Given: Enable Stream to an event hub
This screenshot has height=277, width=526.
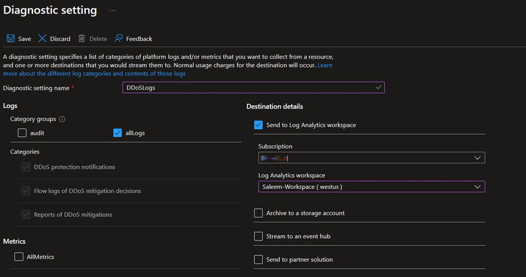Looking at the screenshot, I should [x=258, y=236].
